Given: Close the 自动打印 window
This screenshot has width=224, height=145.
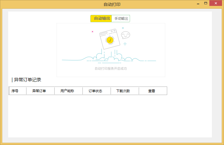Looking at the screenshot, I should [x=216, y=3].
